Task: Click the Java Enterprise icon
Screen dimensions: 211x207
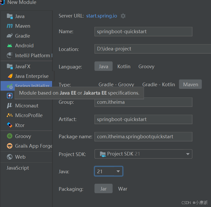Action: (x=10, y=76)
